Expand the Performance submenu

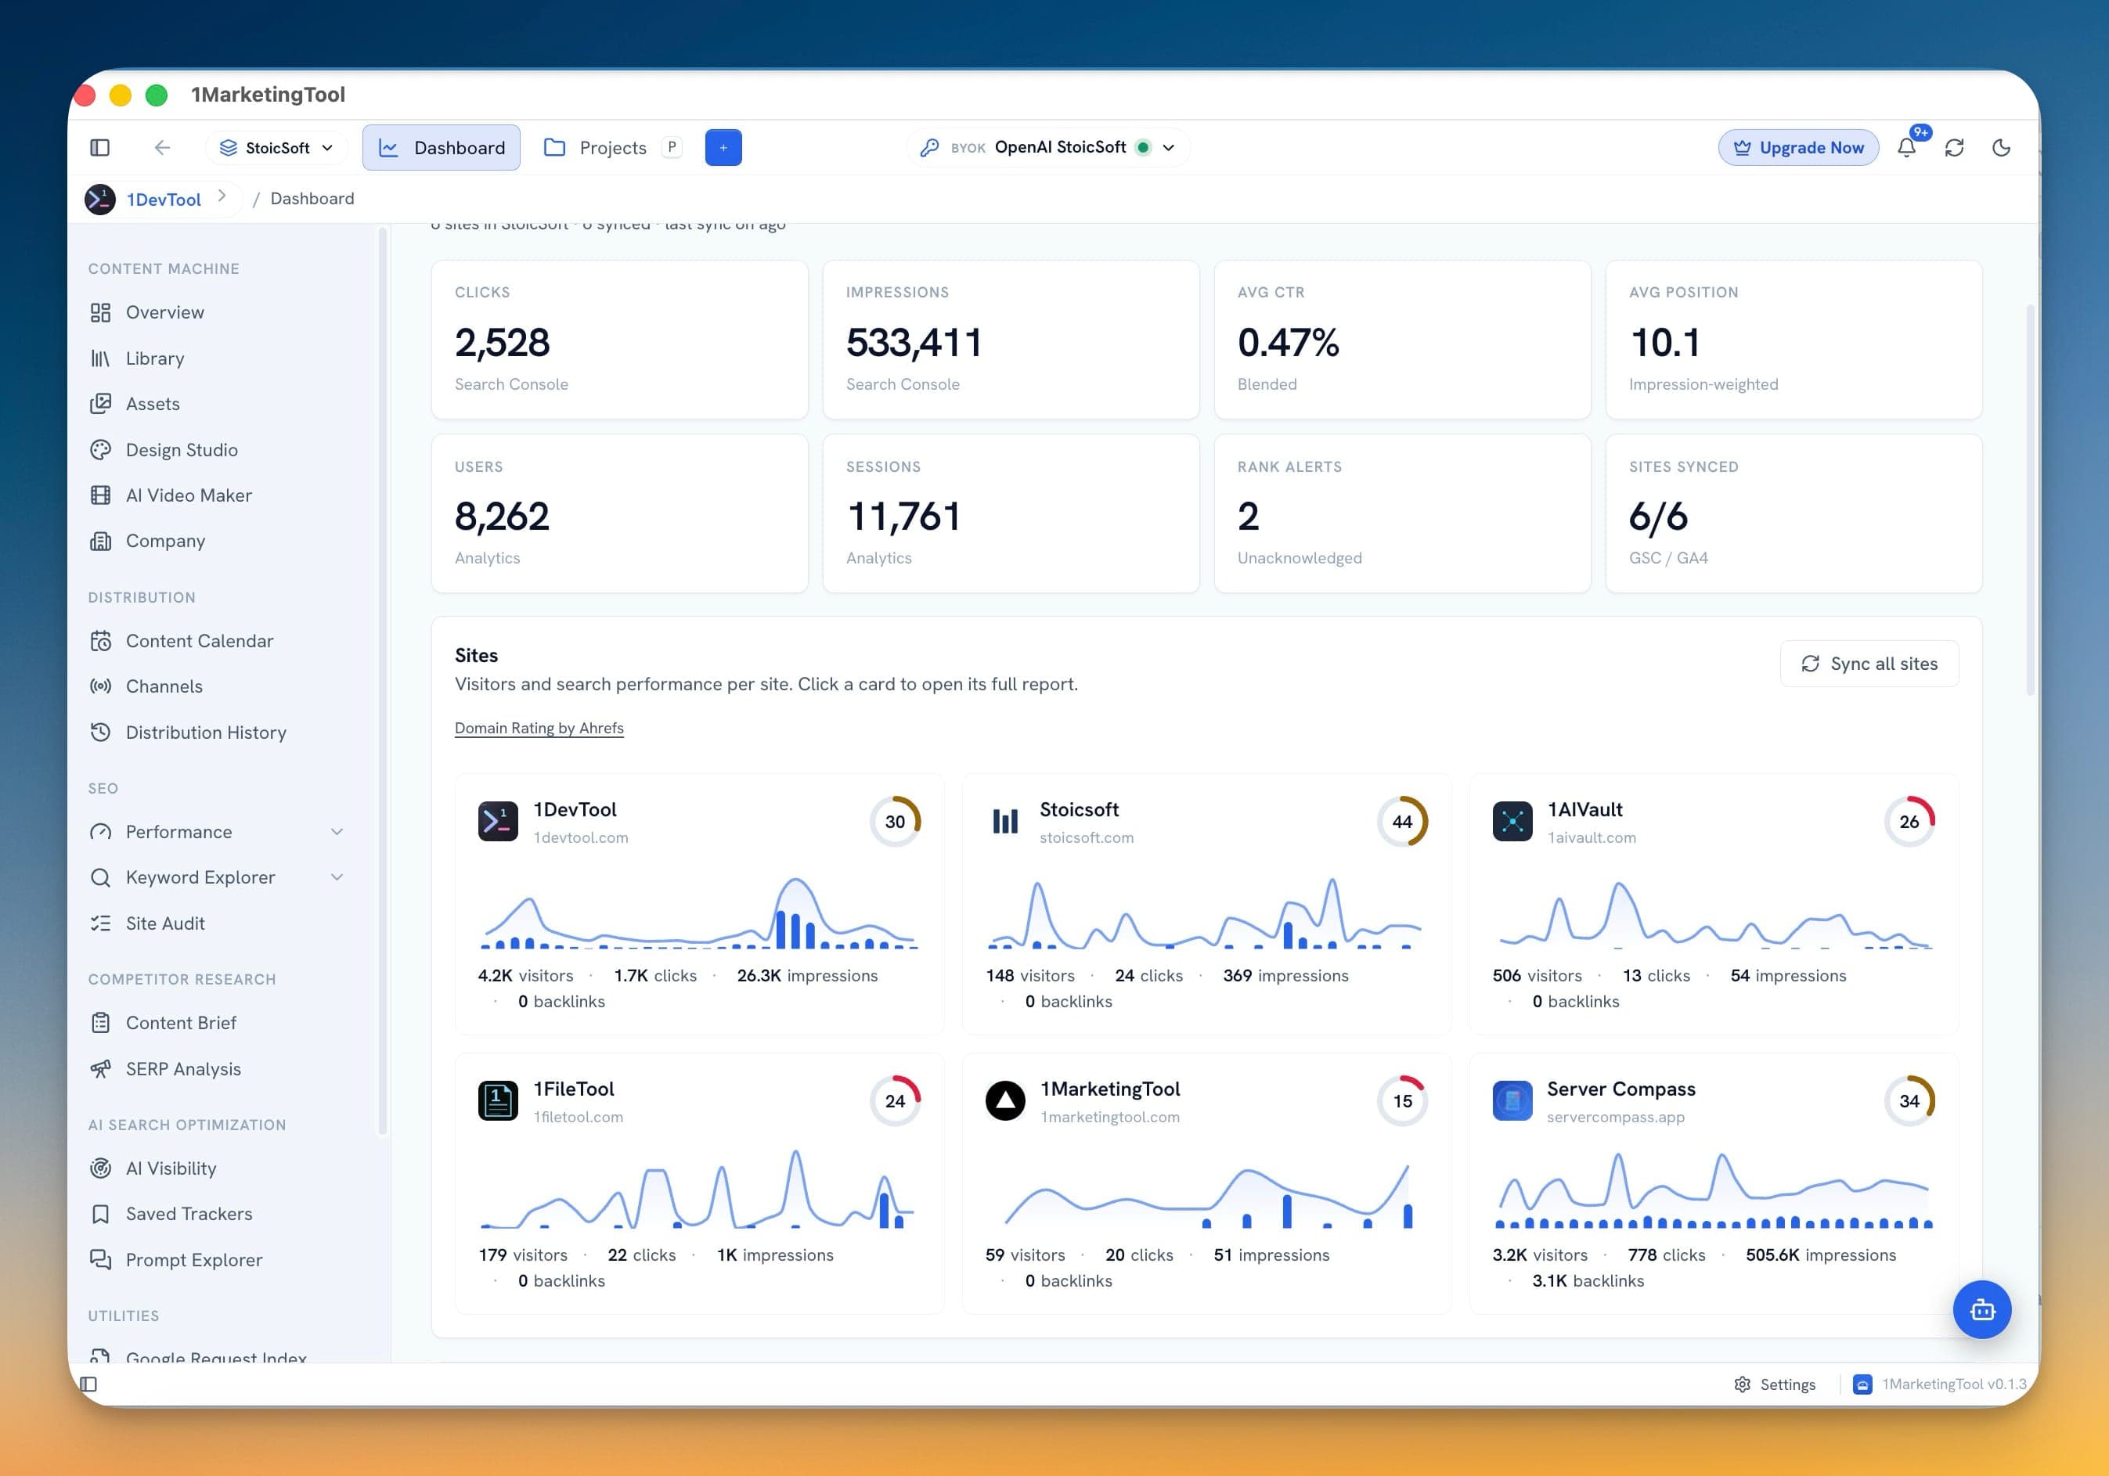point(337,832)
